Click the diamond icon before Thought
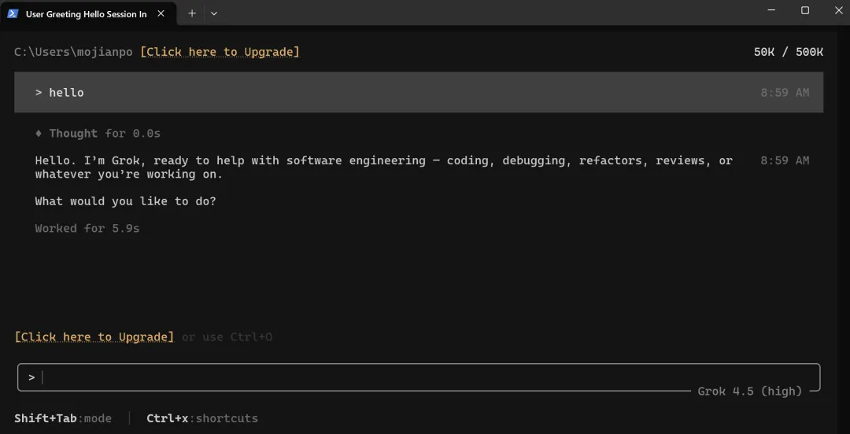This screenshot has height=434, width=850. [38, 134]
